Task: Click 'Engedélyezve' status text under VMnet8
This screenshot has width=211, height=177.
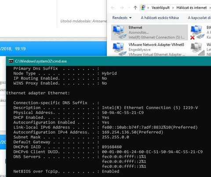Action: pyautogui.click(x=139, y=50)
